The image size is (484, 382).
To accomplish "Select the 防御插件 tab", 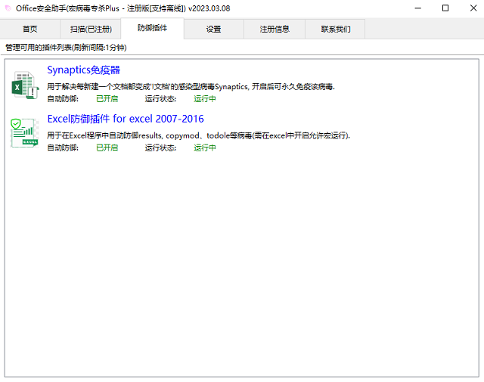I will pos(152,28).
